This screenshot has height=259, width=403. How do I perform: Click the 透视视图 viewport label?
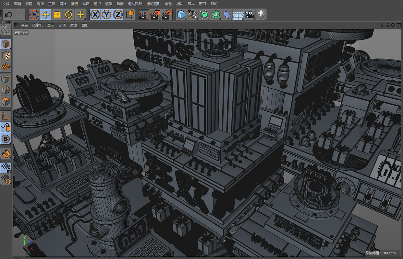click(21, 32)
